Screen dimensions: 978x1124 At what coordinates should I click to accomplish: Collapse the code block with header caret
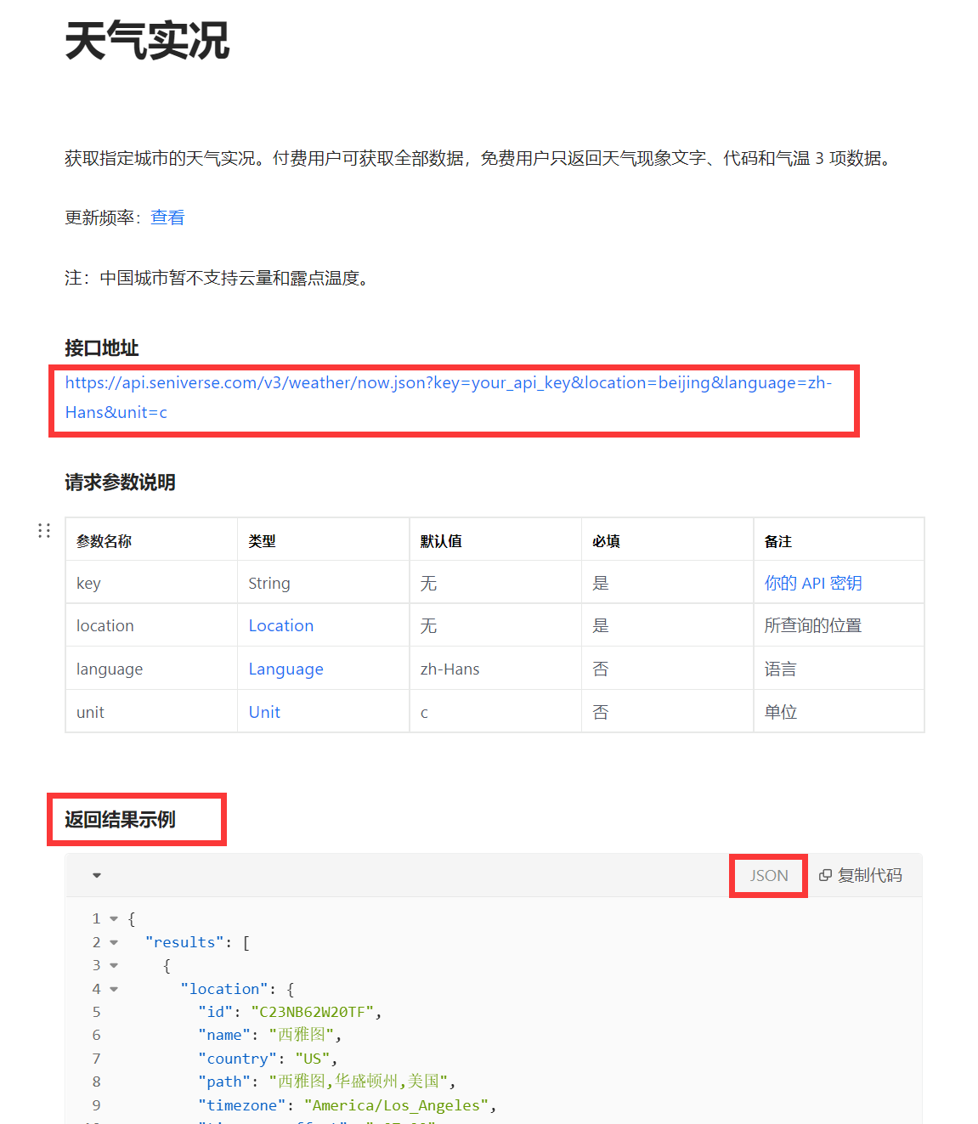(97, 875)
